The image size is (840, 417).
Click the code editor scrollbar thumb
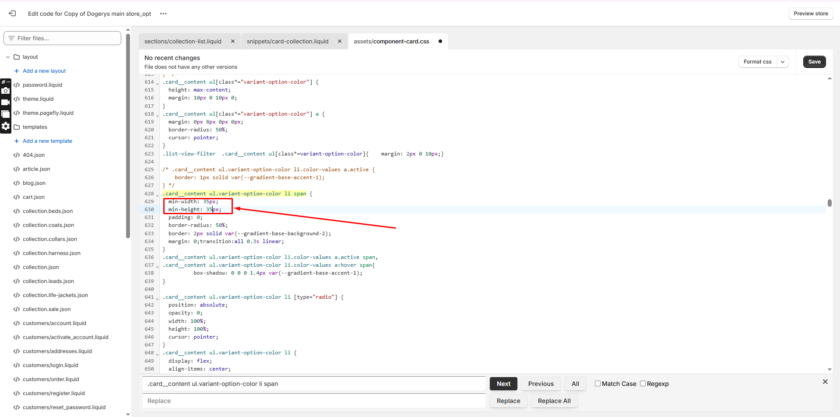(829, 203)
